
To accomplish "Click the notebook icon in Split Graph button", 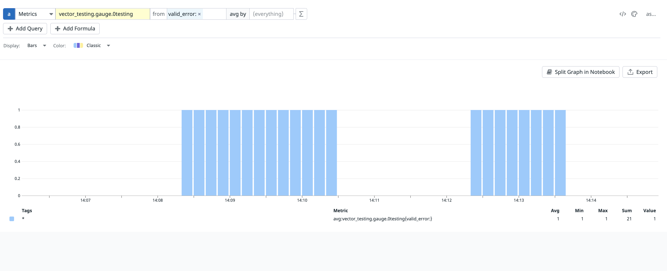I will (549, 72).
